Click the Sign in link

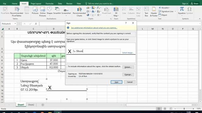coord(185,3)
